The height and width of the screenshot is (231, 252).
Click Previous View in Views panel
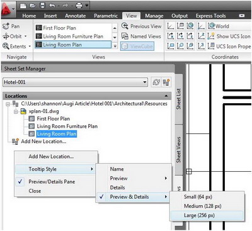141,26
